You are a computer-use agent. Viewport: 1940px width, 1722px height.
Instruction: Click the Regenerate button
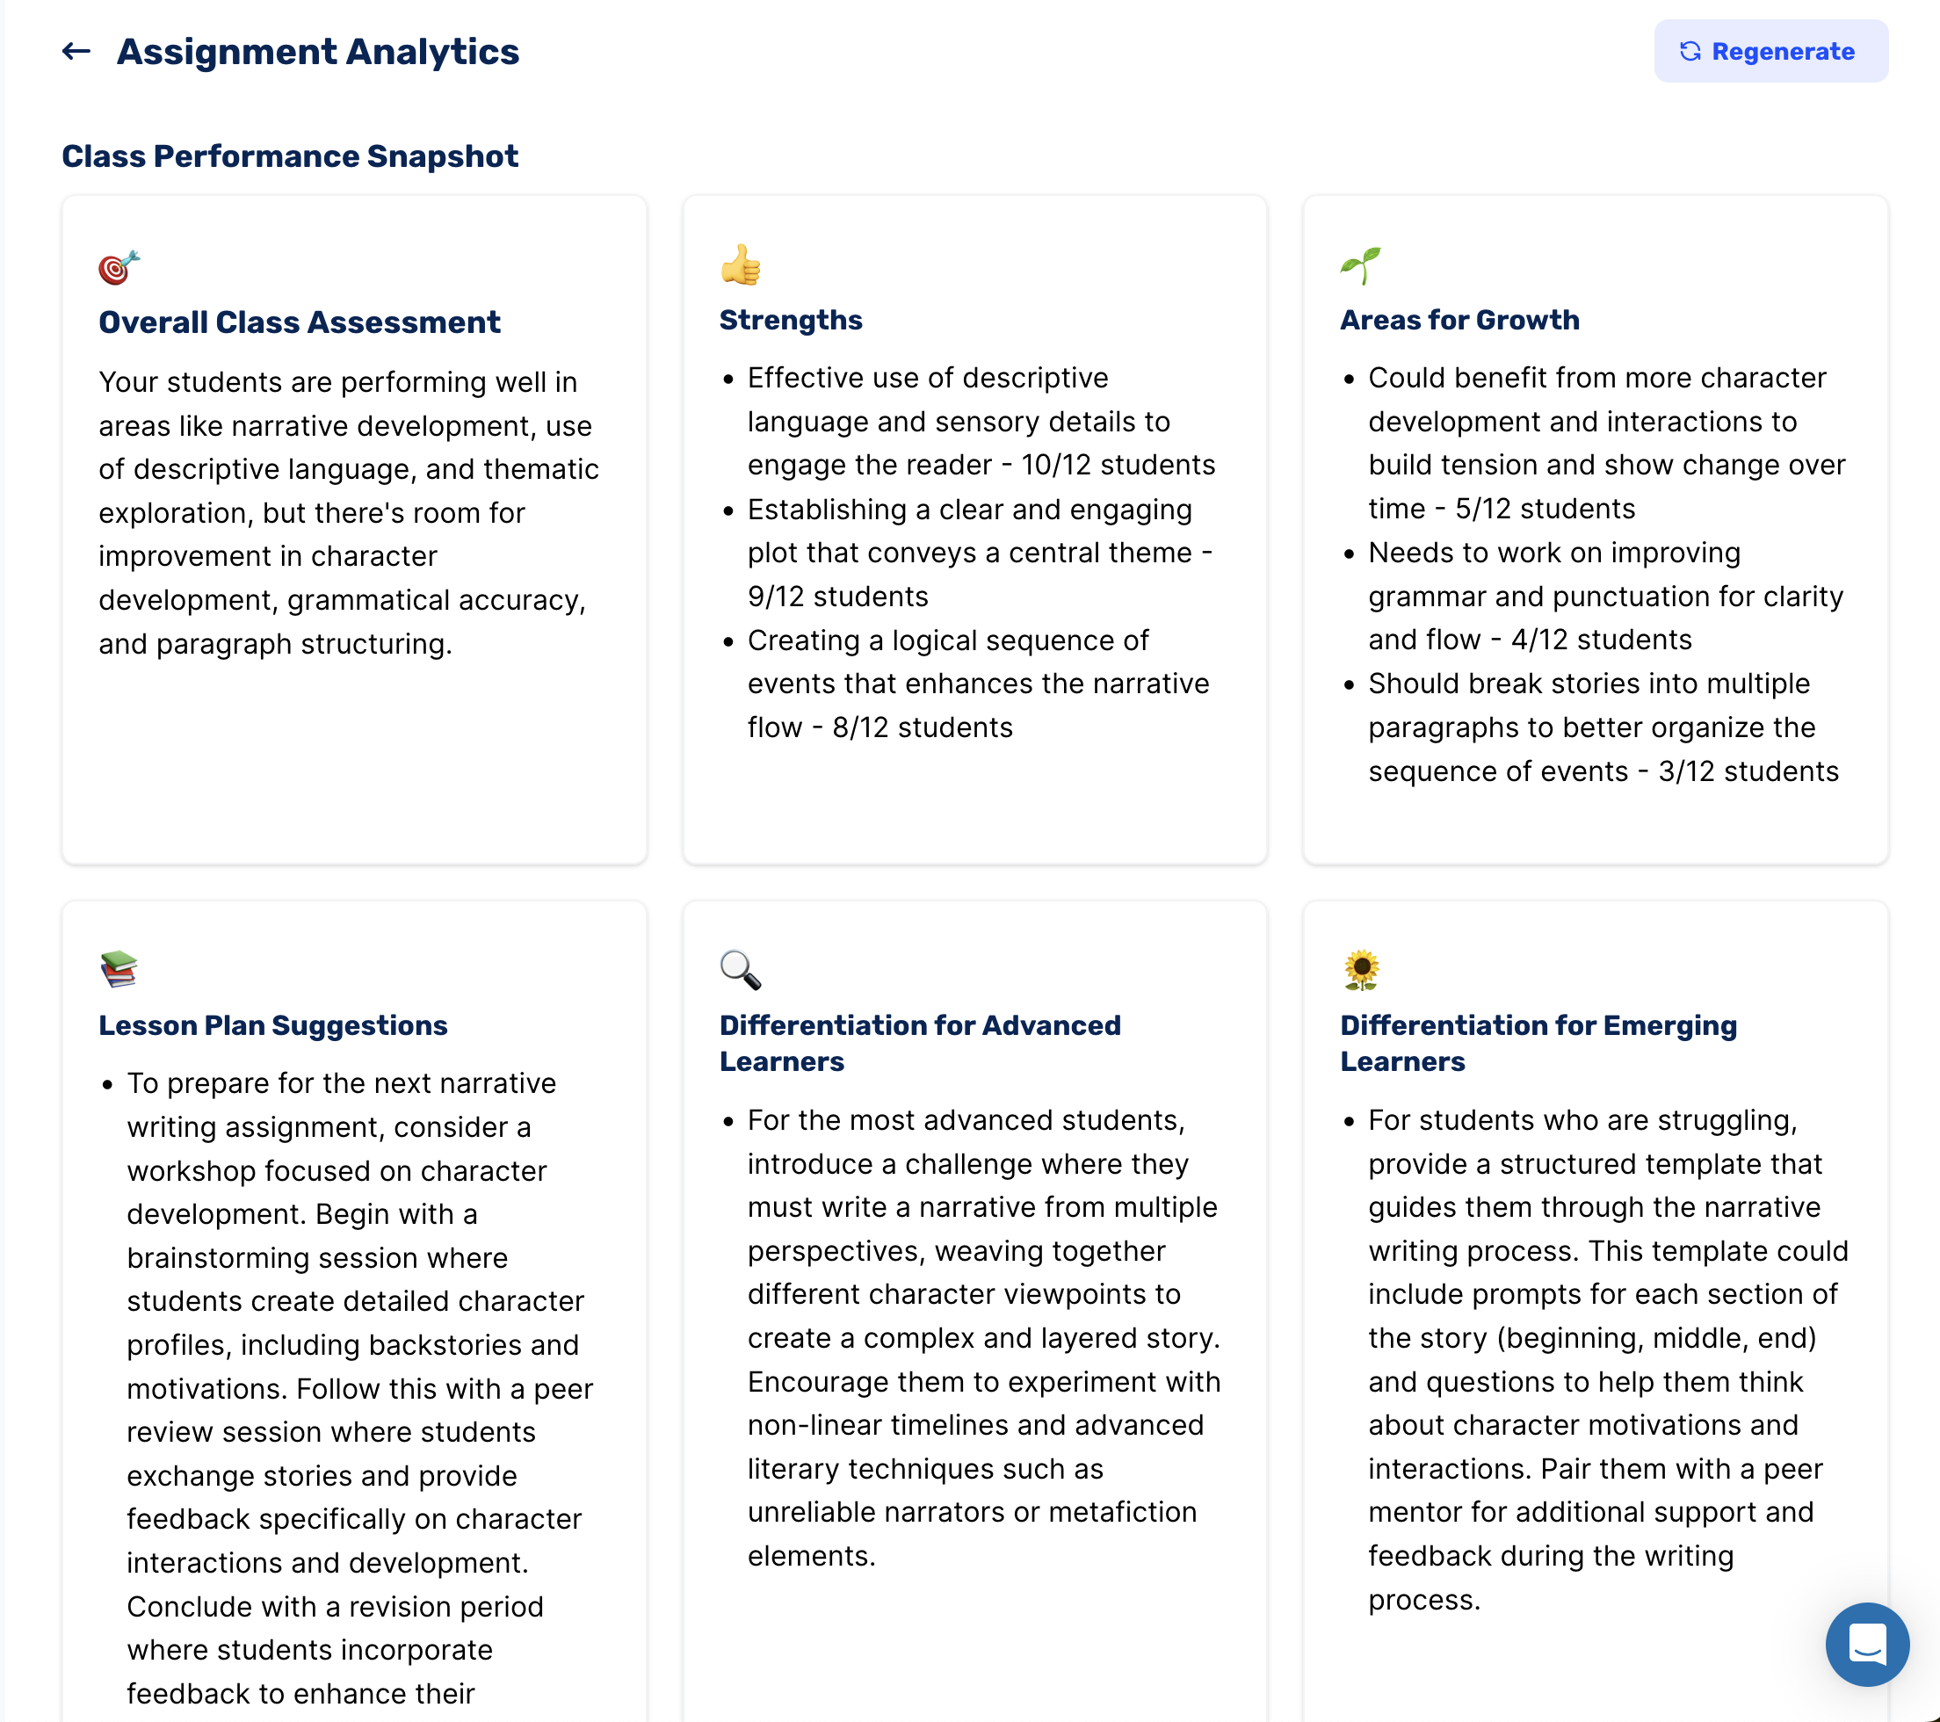point(1770,51)
